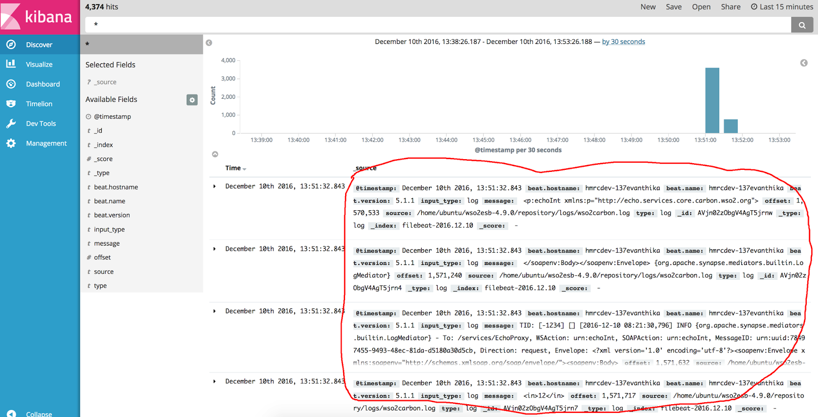
Task: Click the 4,374 hits count
Action: [x=101, y=7]
